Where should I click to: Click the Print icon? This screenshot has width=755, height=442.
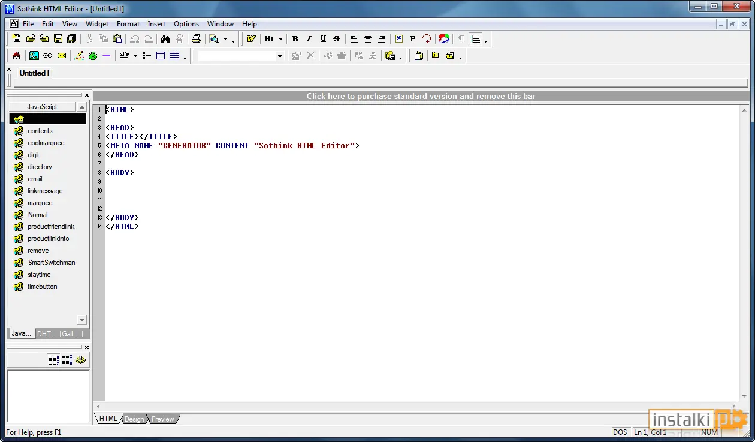pyautogui.click(x=197, y=39)
